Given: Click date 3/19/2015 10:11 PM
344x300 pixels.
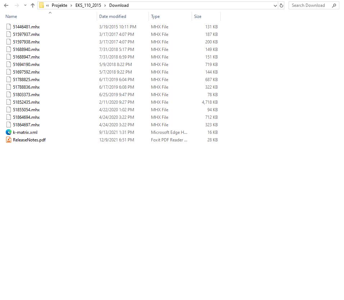Looking at the screenshot, I should pyautogui.click(x=118, y=27).
